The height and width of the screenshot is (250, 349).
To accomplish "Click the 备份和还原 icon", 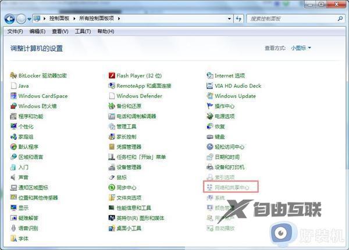I will tap(112, 106).
